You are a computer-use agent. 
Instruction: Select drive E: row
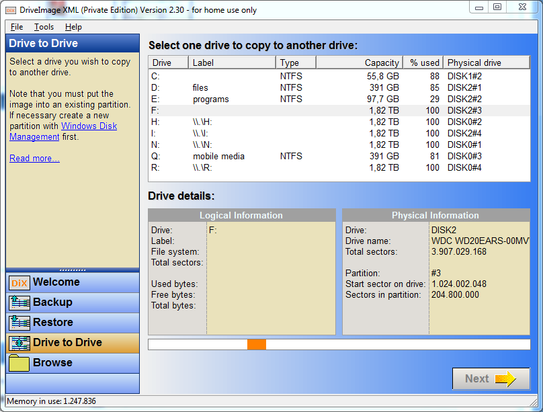(x=339, y=99)
